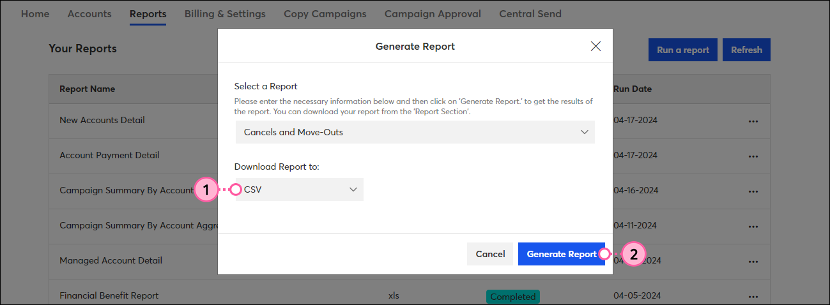This screenshot has height=305, width=830.
Task: Open more options for Managed Account Detail row
Action: tap(753, 261)
